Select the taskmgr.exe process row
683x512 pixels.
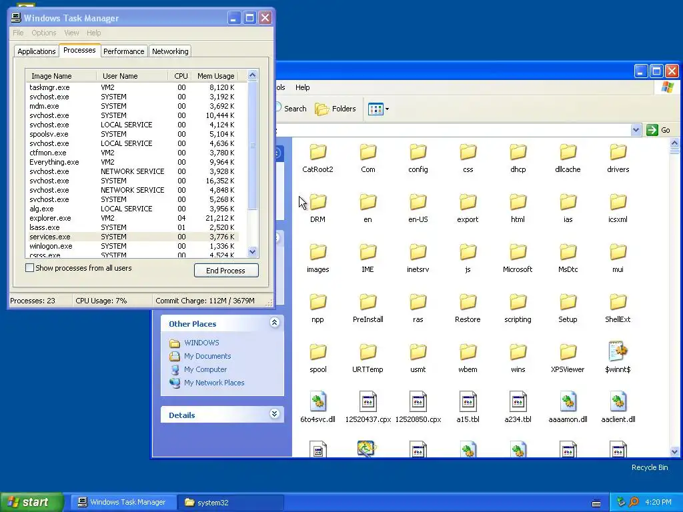coord(132,87)
